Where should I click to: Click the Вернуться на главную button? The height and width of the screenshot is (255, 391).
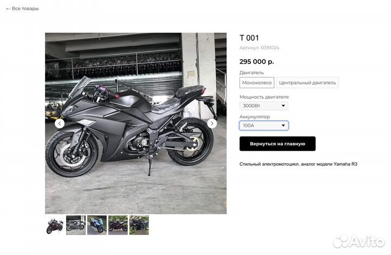[278, 144]
